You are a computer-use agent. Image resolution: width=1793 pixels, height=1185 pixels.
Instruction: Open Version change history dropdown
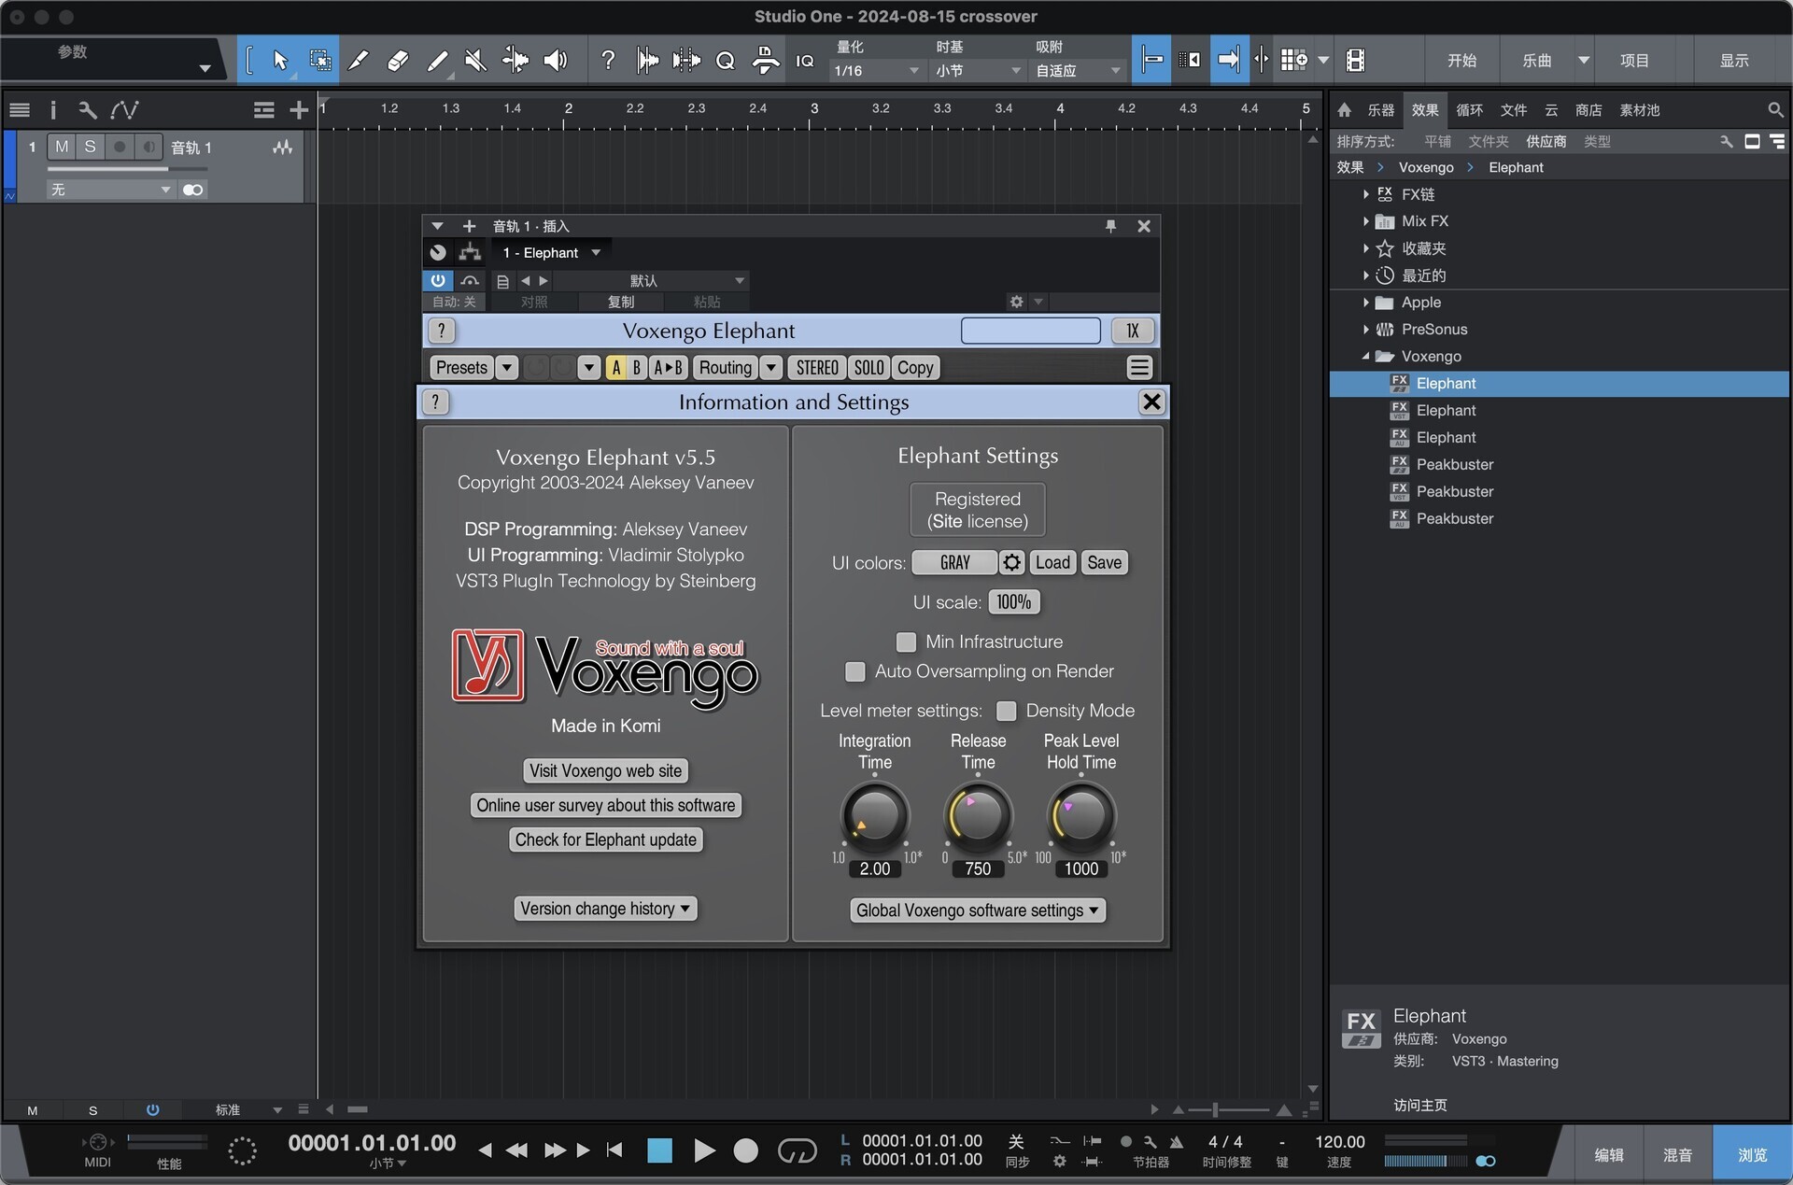point(605,909)
